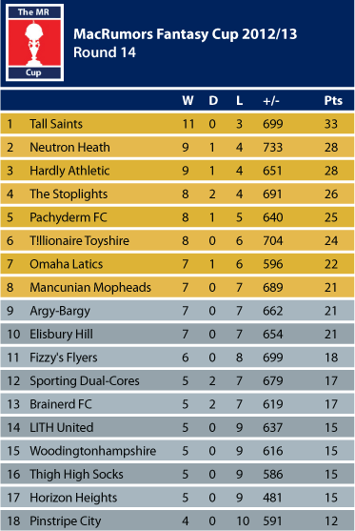Screen dimensions: 355x531
Task: Click Fizzy's Flyers team name
Action: coord(64,357)
